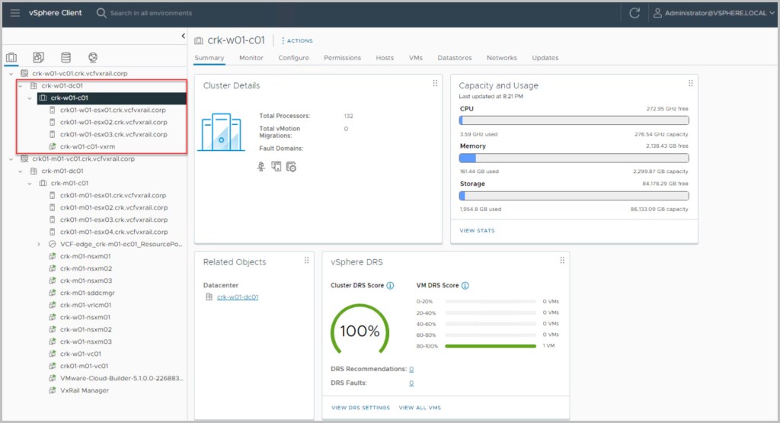Select the Storage inventory icon
780x423 pixels.
[x=66, y=57]
